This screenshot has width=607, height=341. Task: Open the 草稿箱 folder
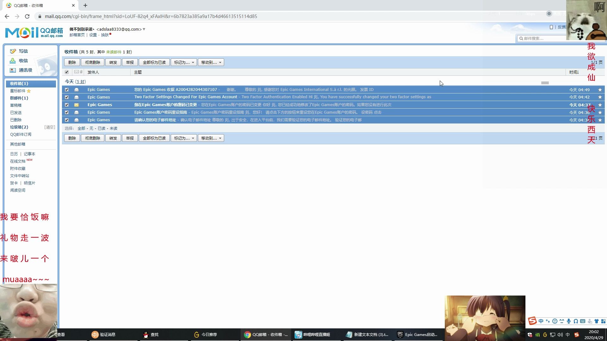point(16,105)
